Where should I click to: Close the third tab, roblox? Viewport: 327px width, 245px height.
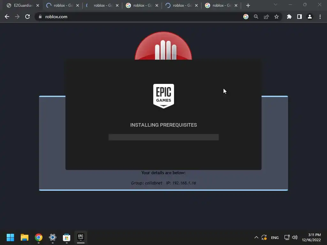coord(117,5)
